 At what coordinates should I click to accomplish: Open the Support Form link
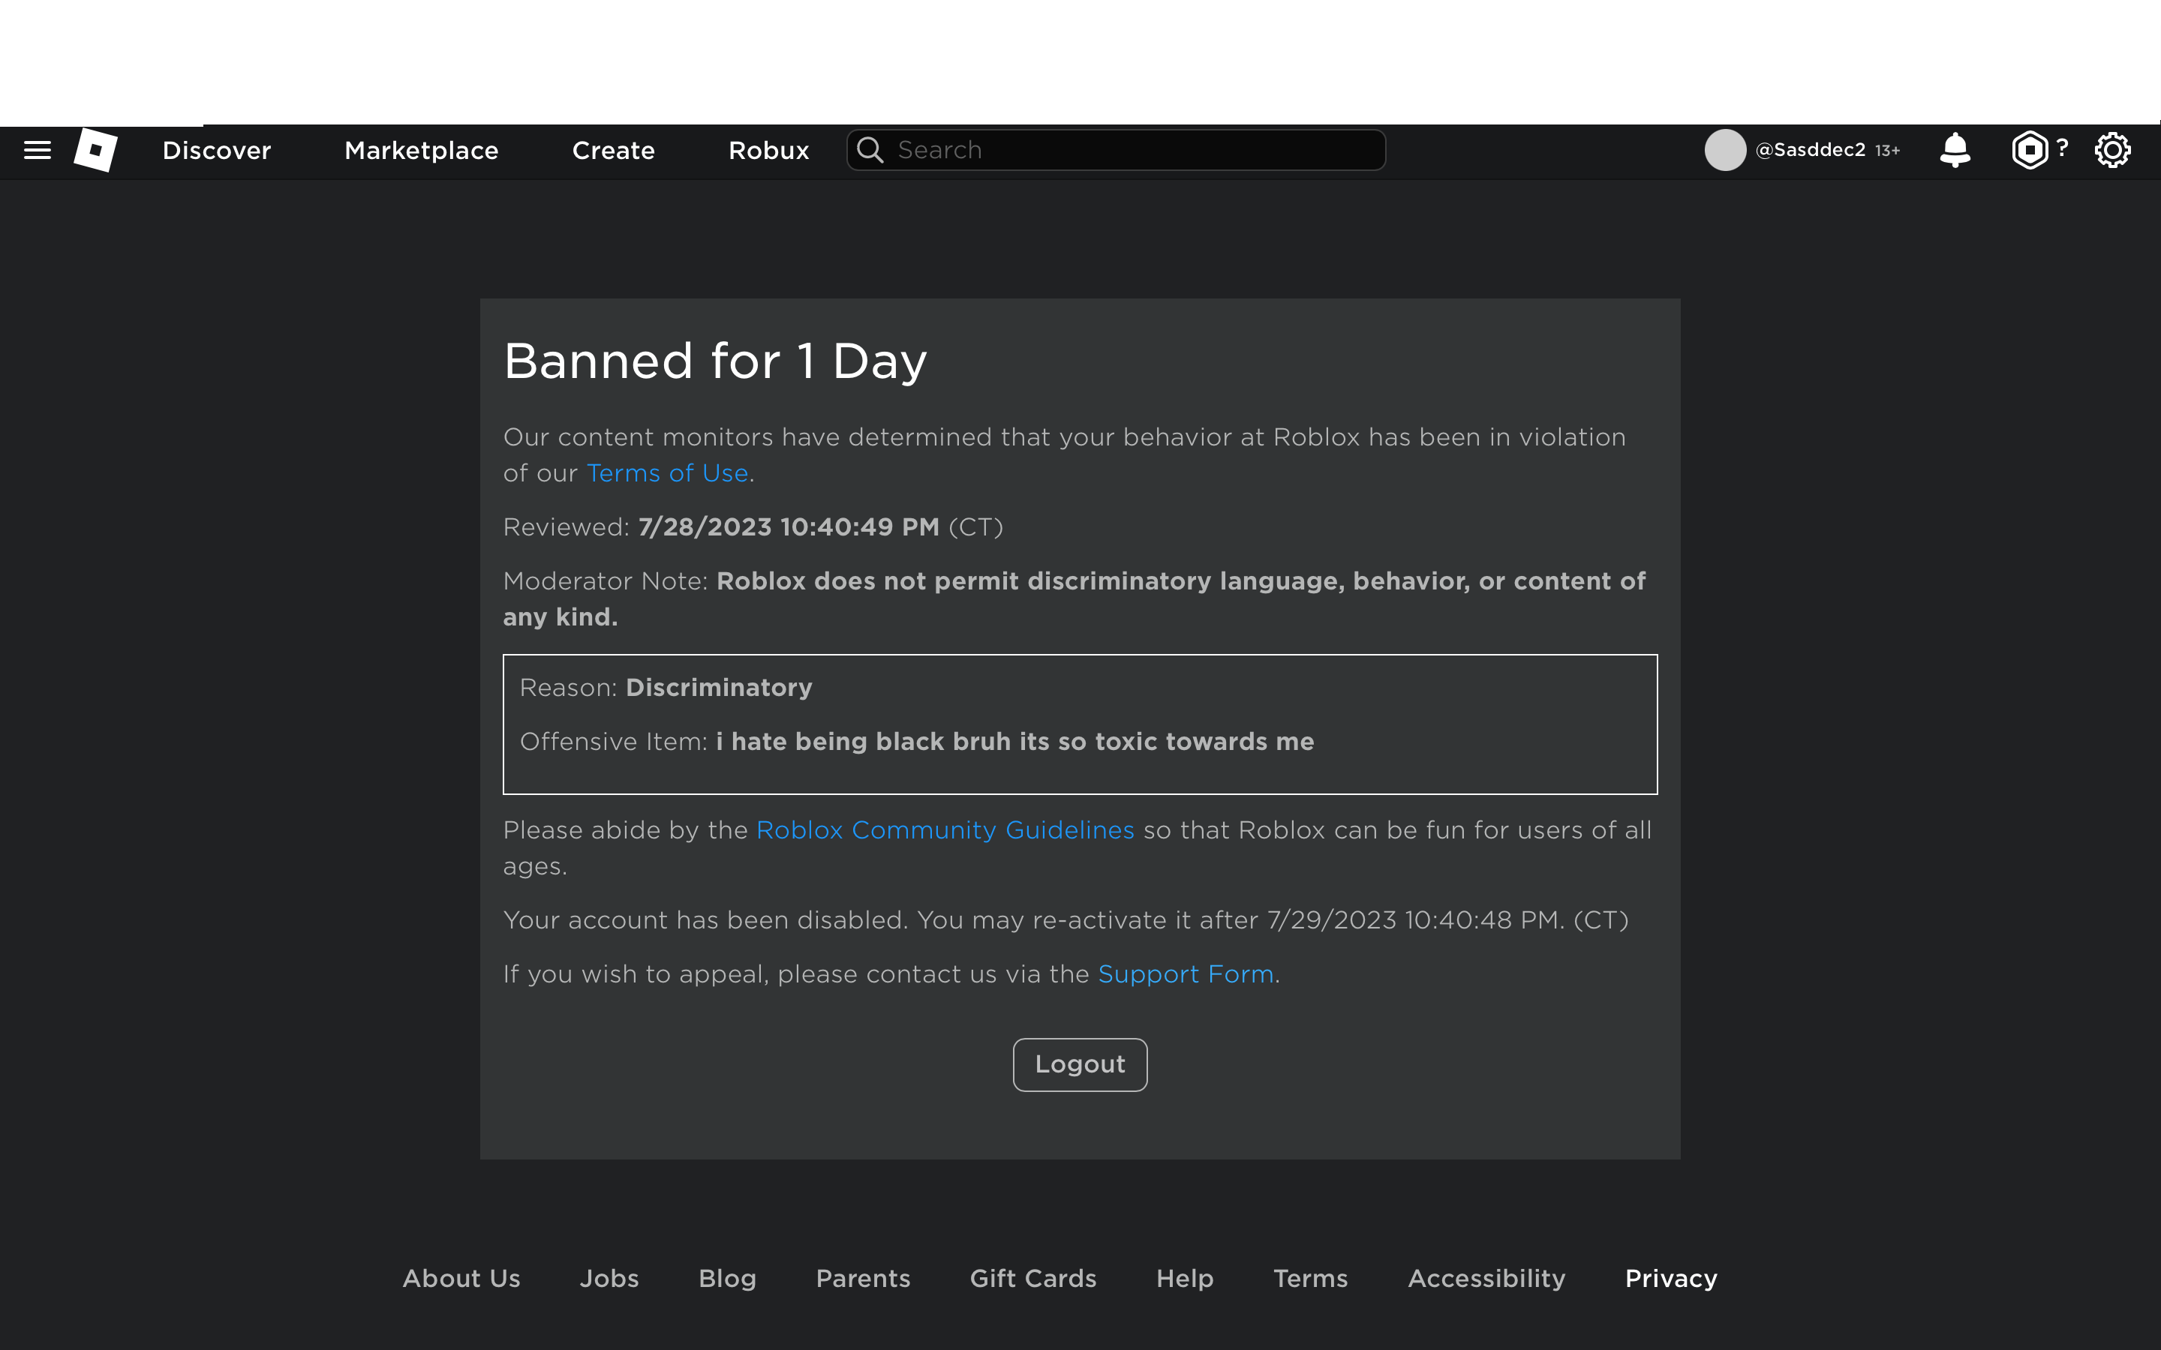[x=1185, y=974]
